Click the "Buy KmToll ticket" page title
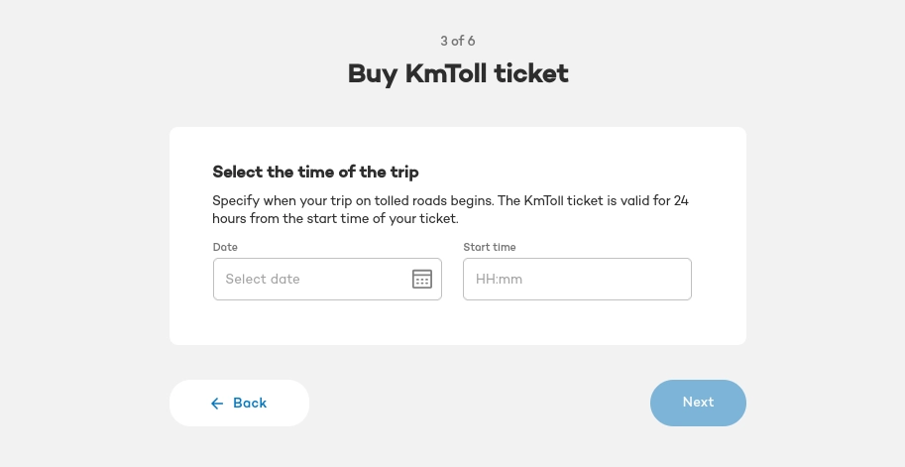 tap(458, 73)
